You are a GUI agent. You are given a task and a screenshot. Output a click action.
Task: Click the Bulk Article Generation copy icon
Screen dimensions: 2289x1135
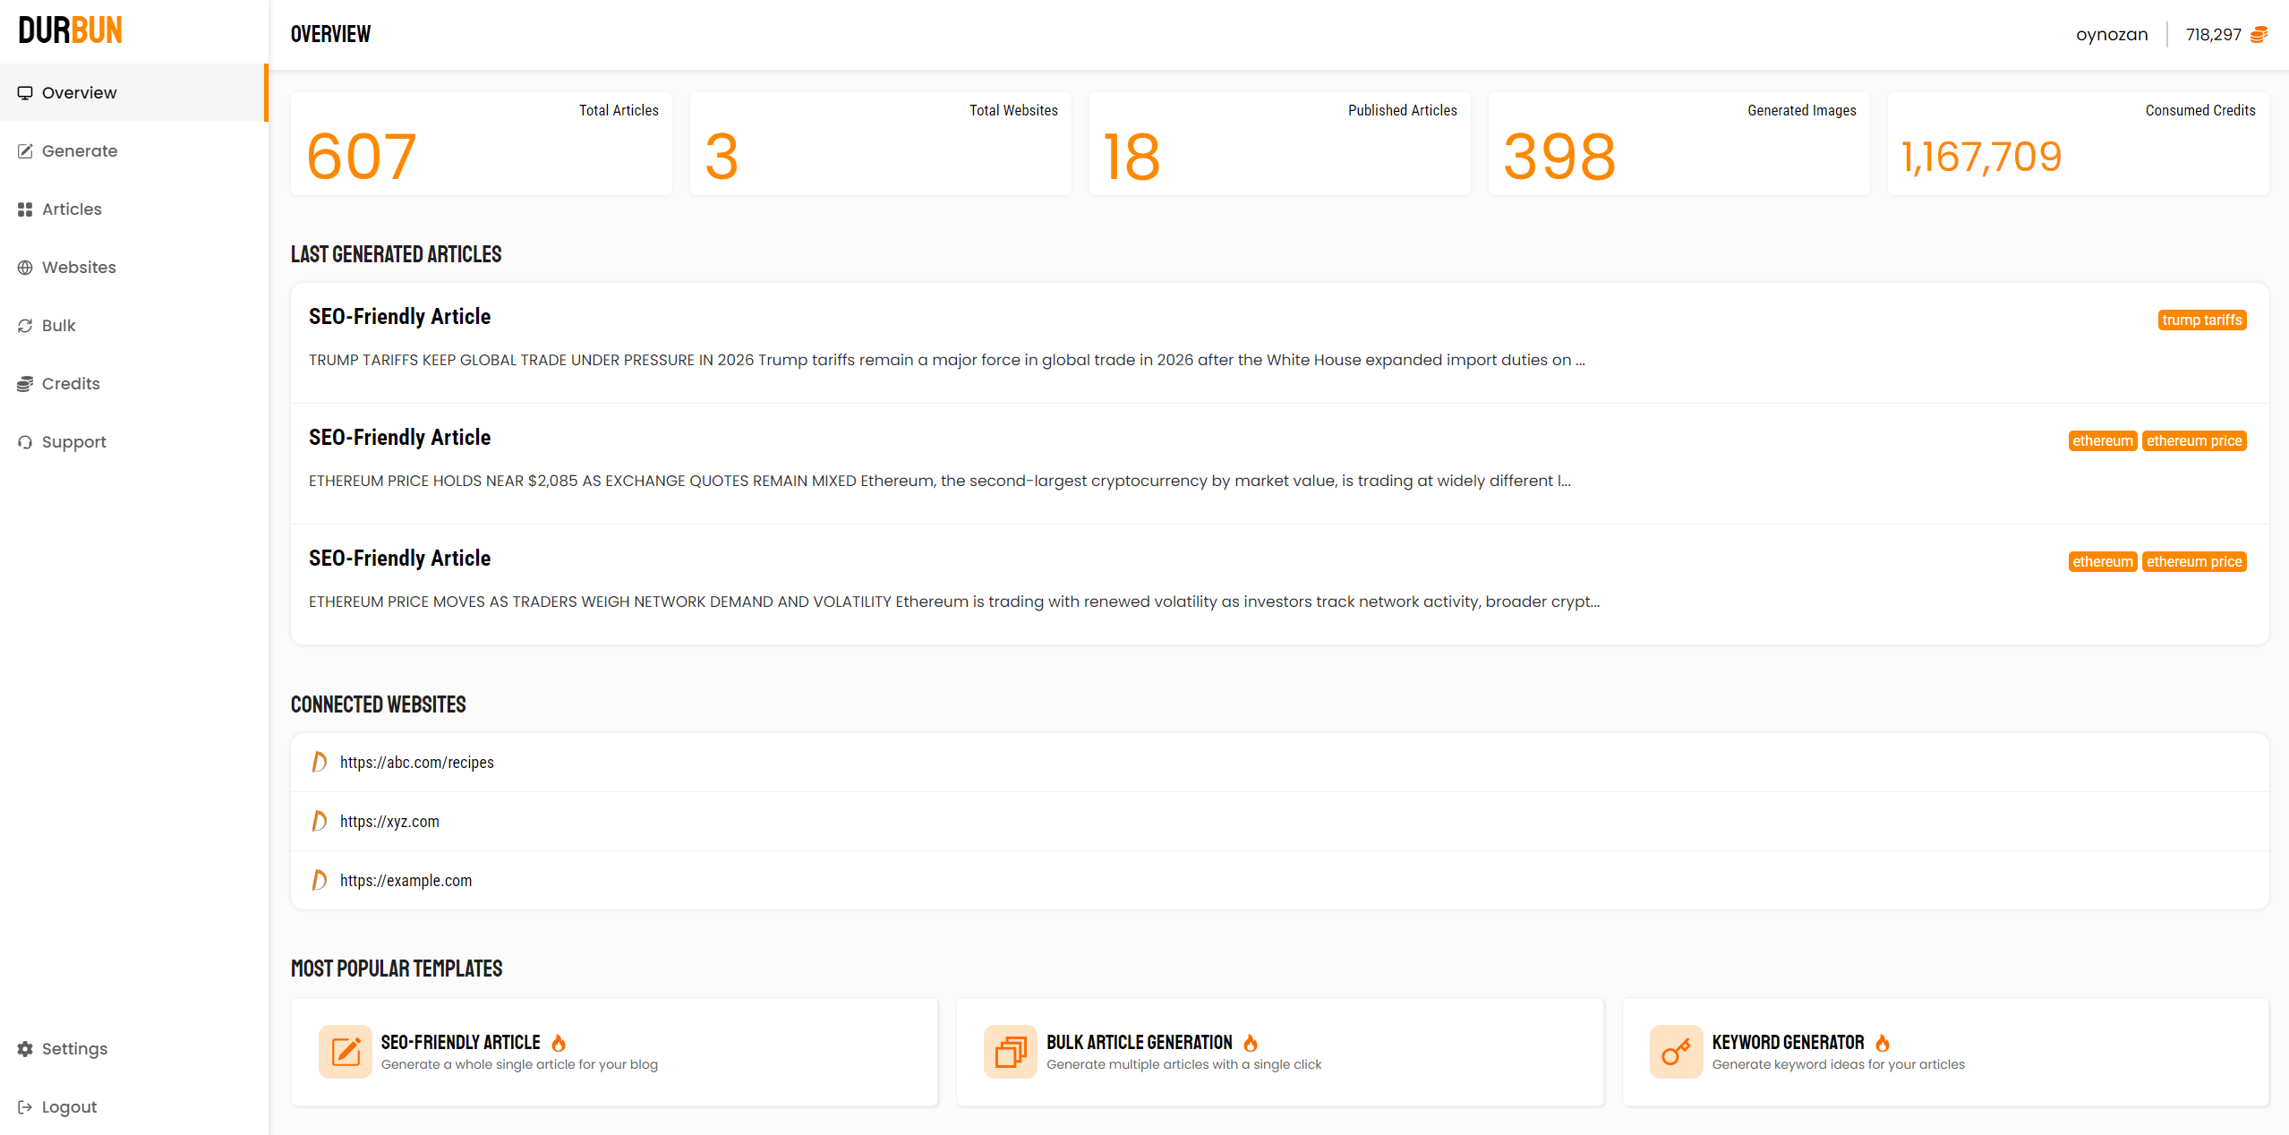(1010, 1051)
